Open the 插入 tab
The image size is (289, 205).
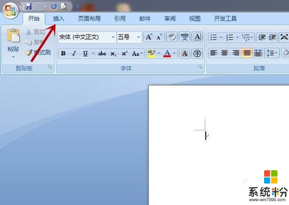(58, 19)
